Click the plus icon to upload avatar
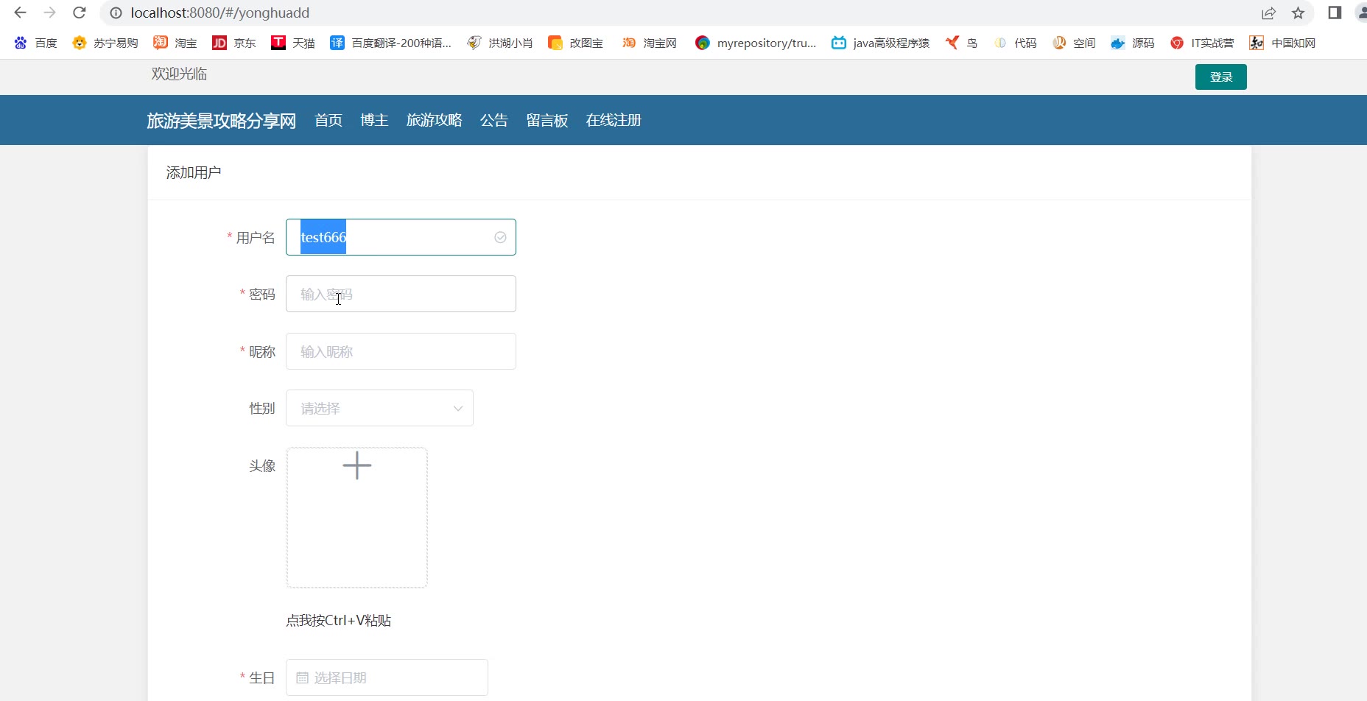This screenshot has height=701, width=1367. pos(357,465)
